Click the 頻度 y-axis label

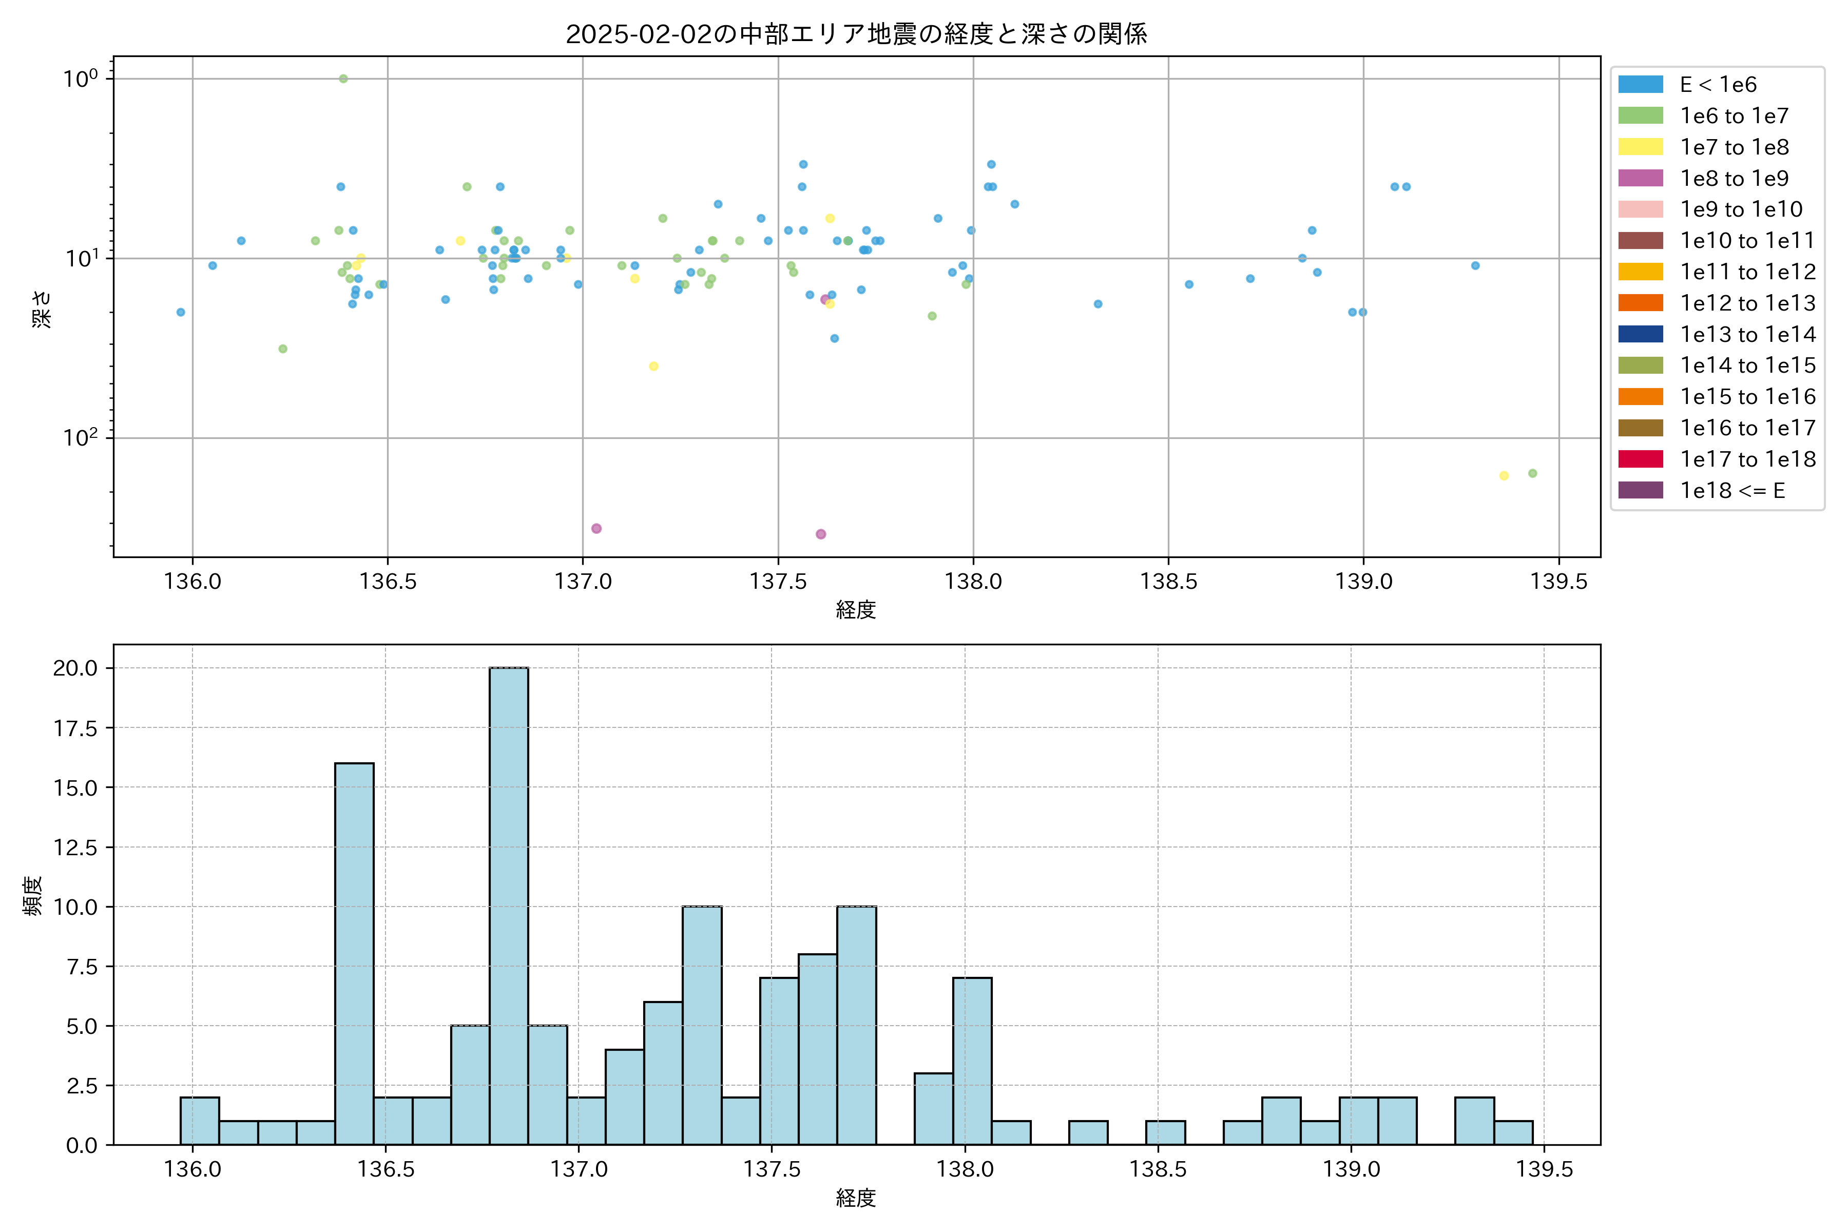[x=32, y=896]
